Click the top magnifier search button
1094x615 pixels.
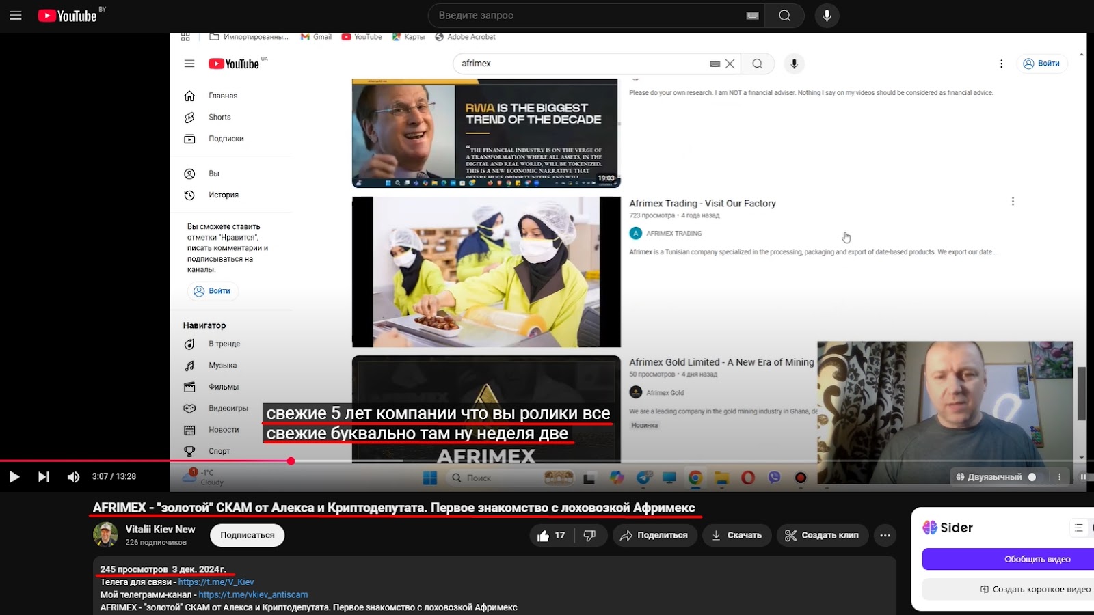(x=785, y=16)
